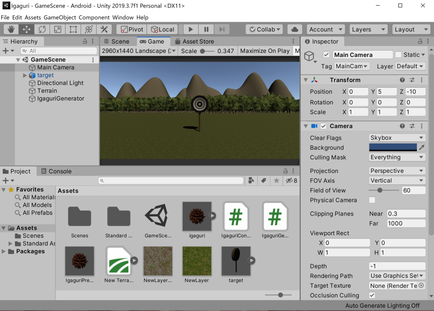Toggle Camera component enabled checkbox
This screenshot has height=311, width=434.
[x=324, y=126]
